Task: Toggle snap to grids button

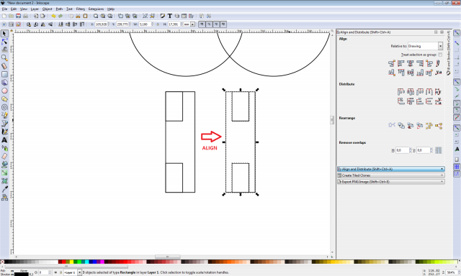Action: pyautogui.click(x=457, y=167)
